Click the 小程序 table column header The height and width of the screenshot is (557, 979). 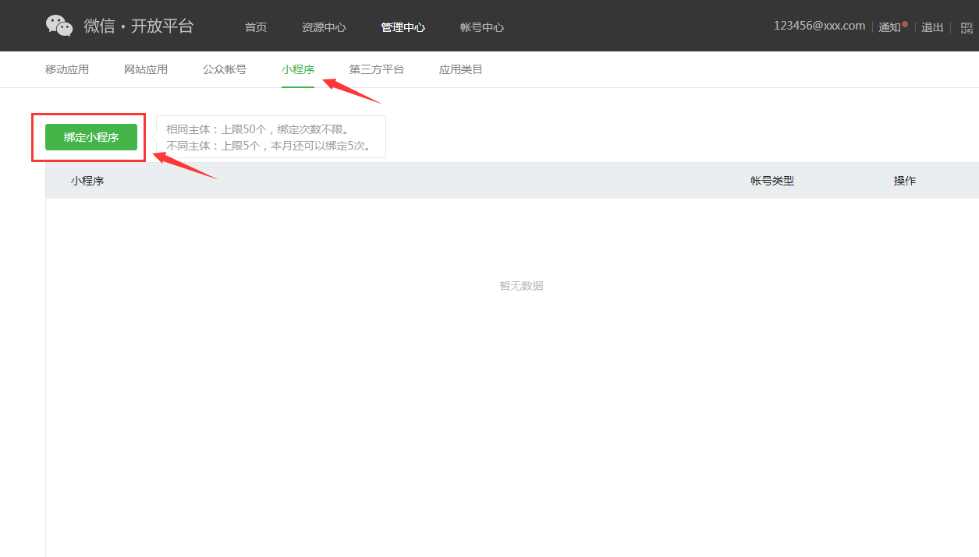(x=87, y=181)
